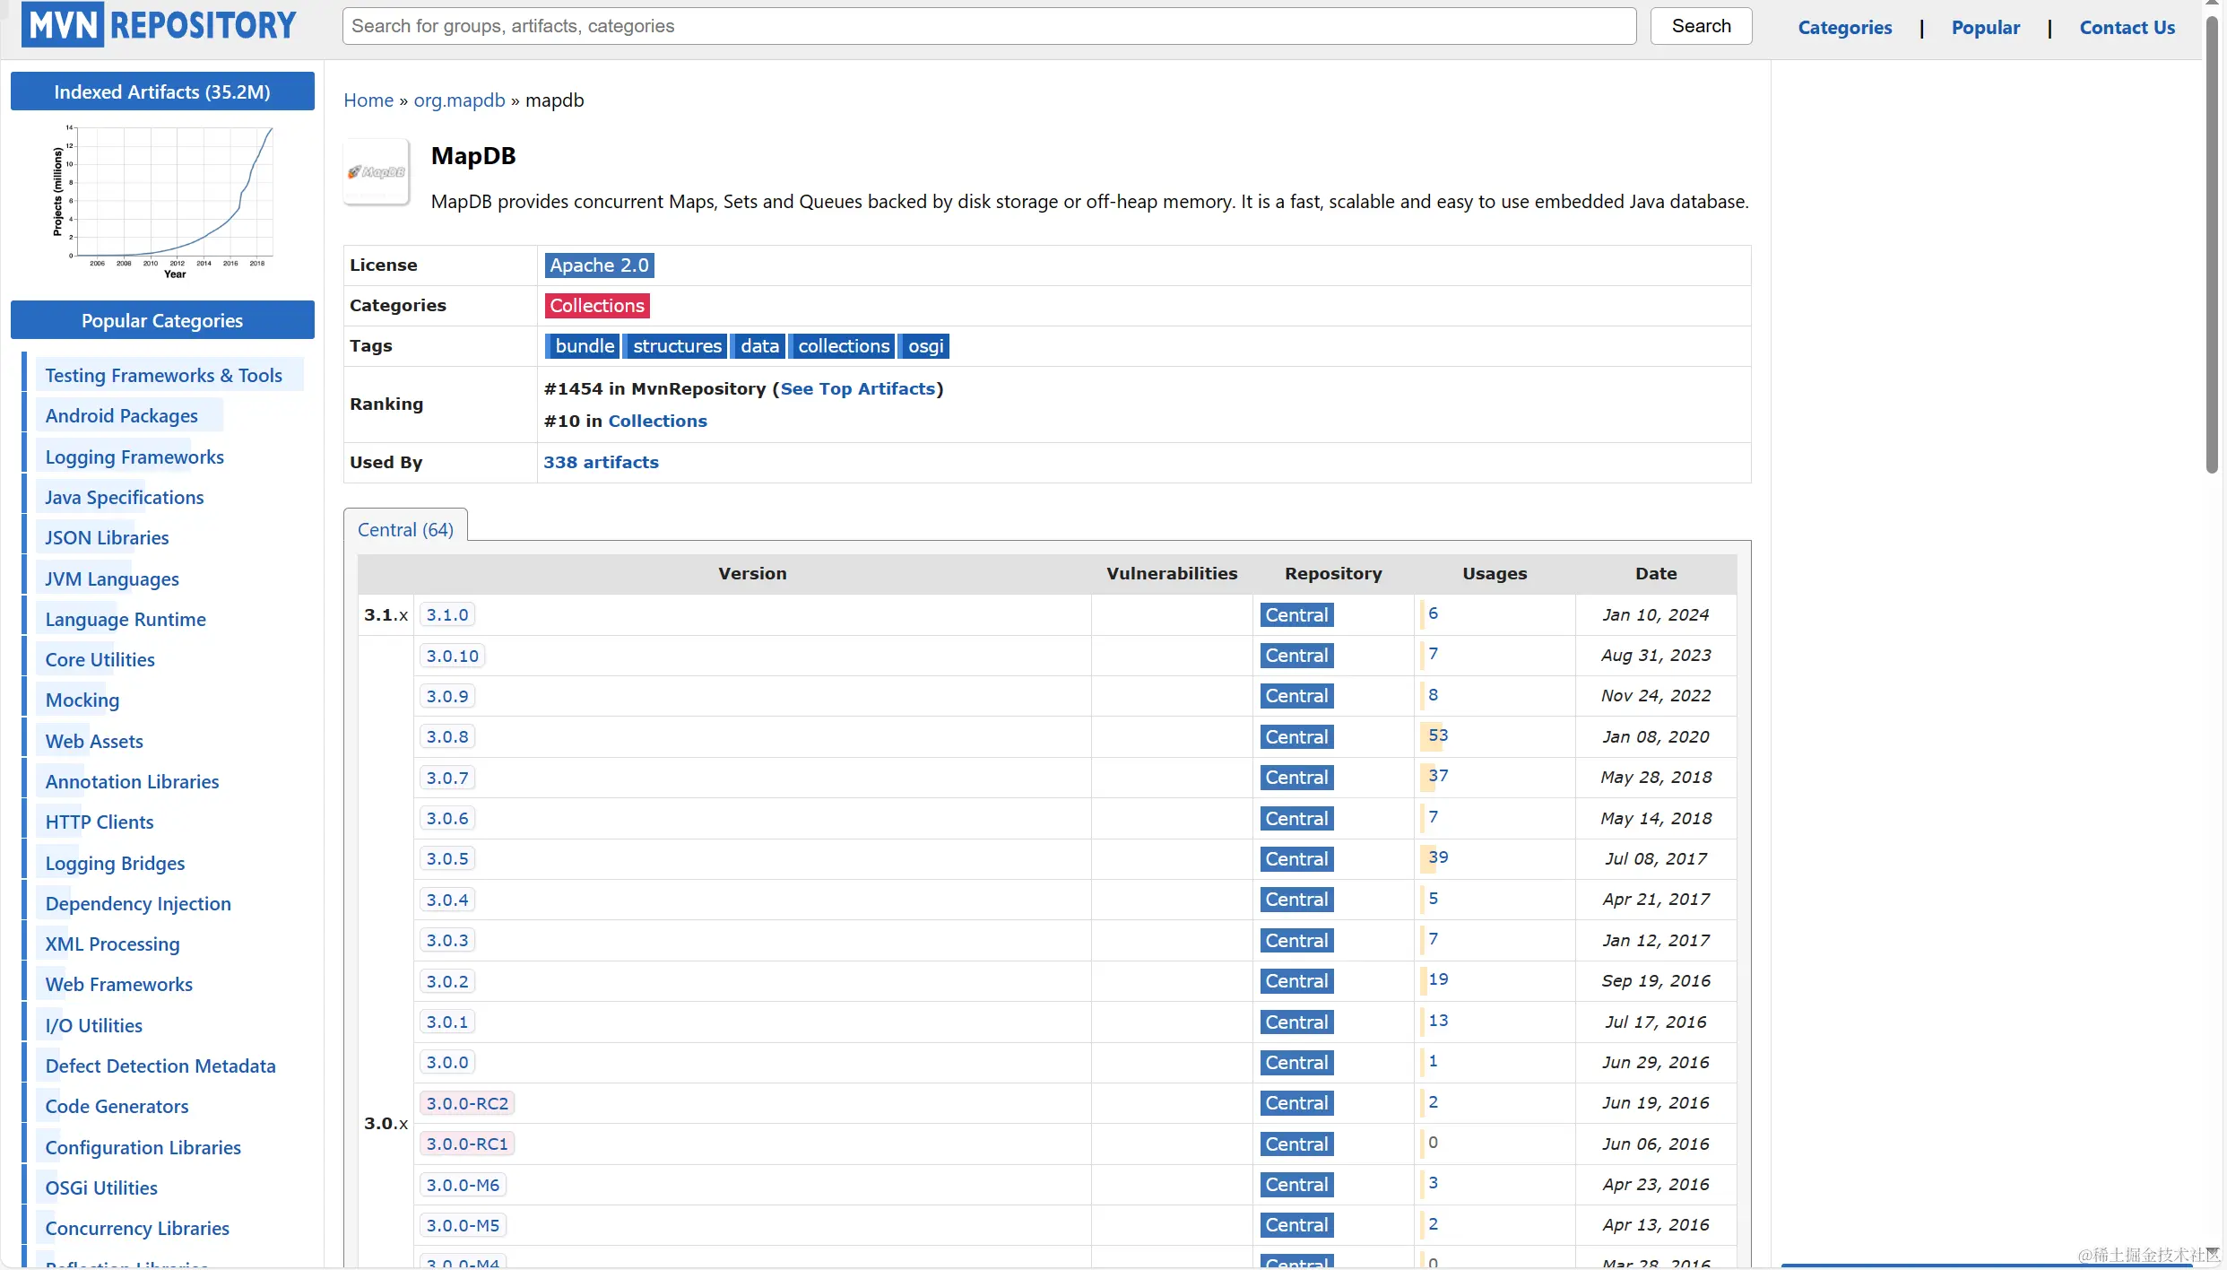Open Java Specifications category
Screen dimensions: 2227x1270
tap(125, 498)
